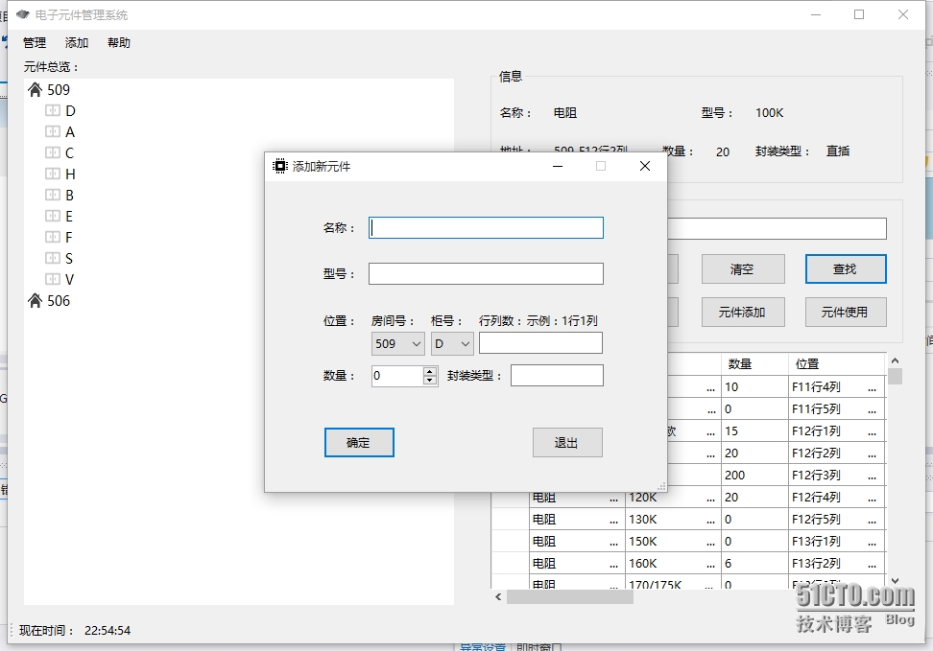Click the 160K model cell
Screen dimensions: 933x651
point(673,563)
